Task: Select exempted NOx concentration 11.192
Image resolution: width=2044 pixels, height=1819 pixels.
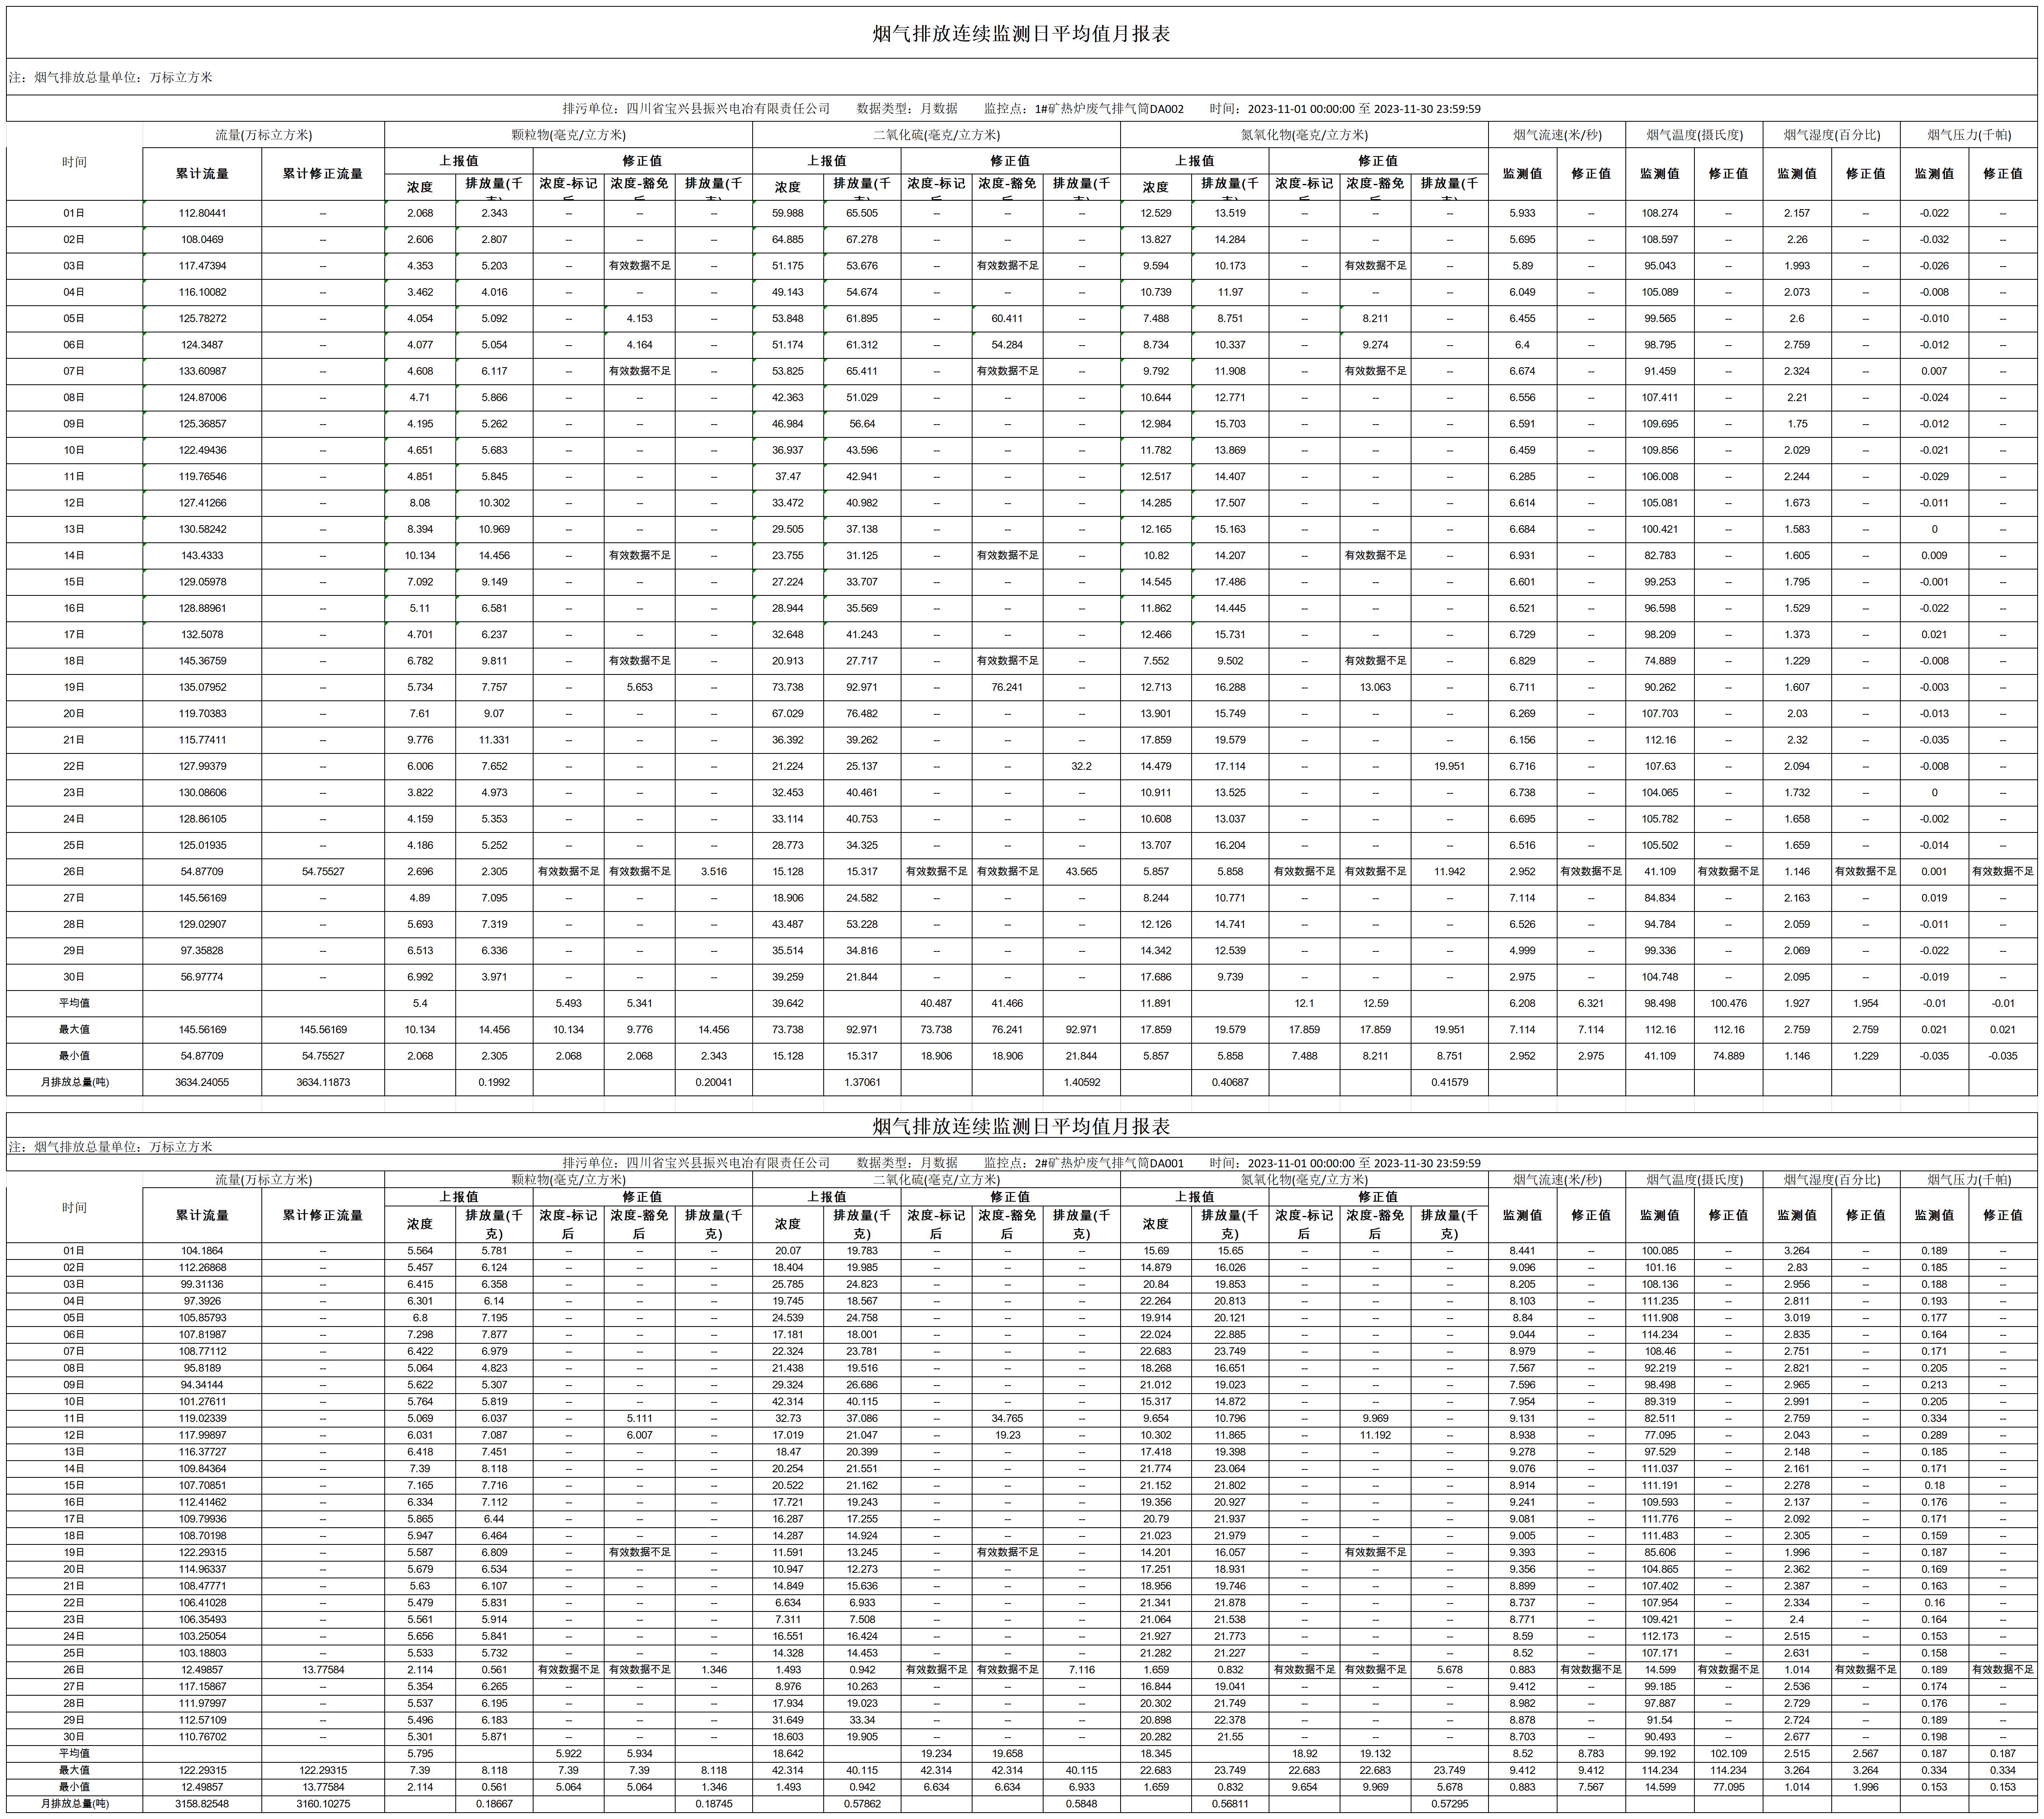Action: tap(1375, 1435)
